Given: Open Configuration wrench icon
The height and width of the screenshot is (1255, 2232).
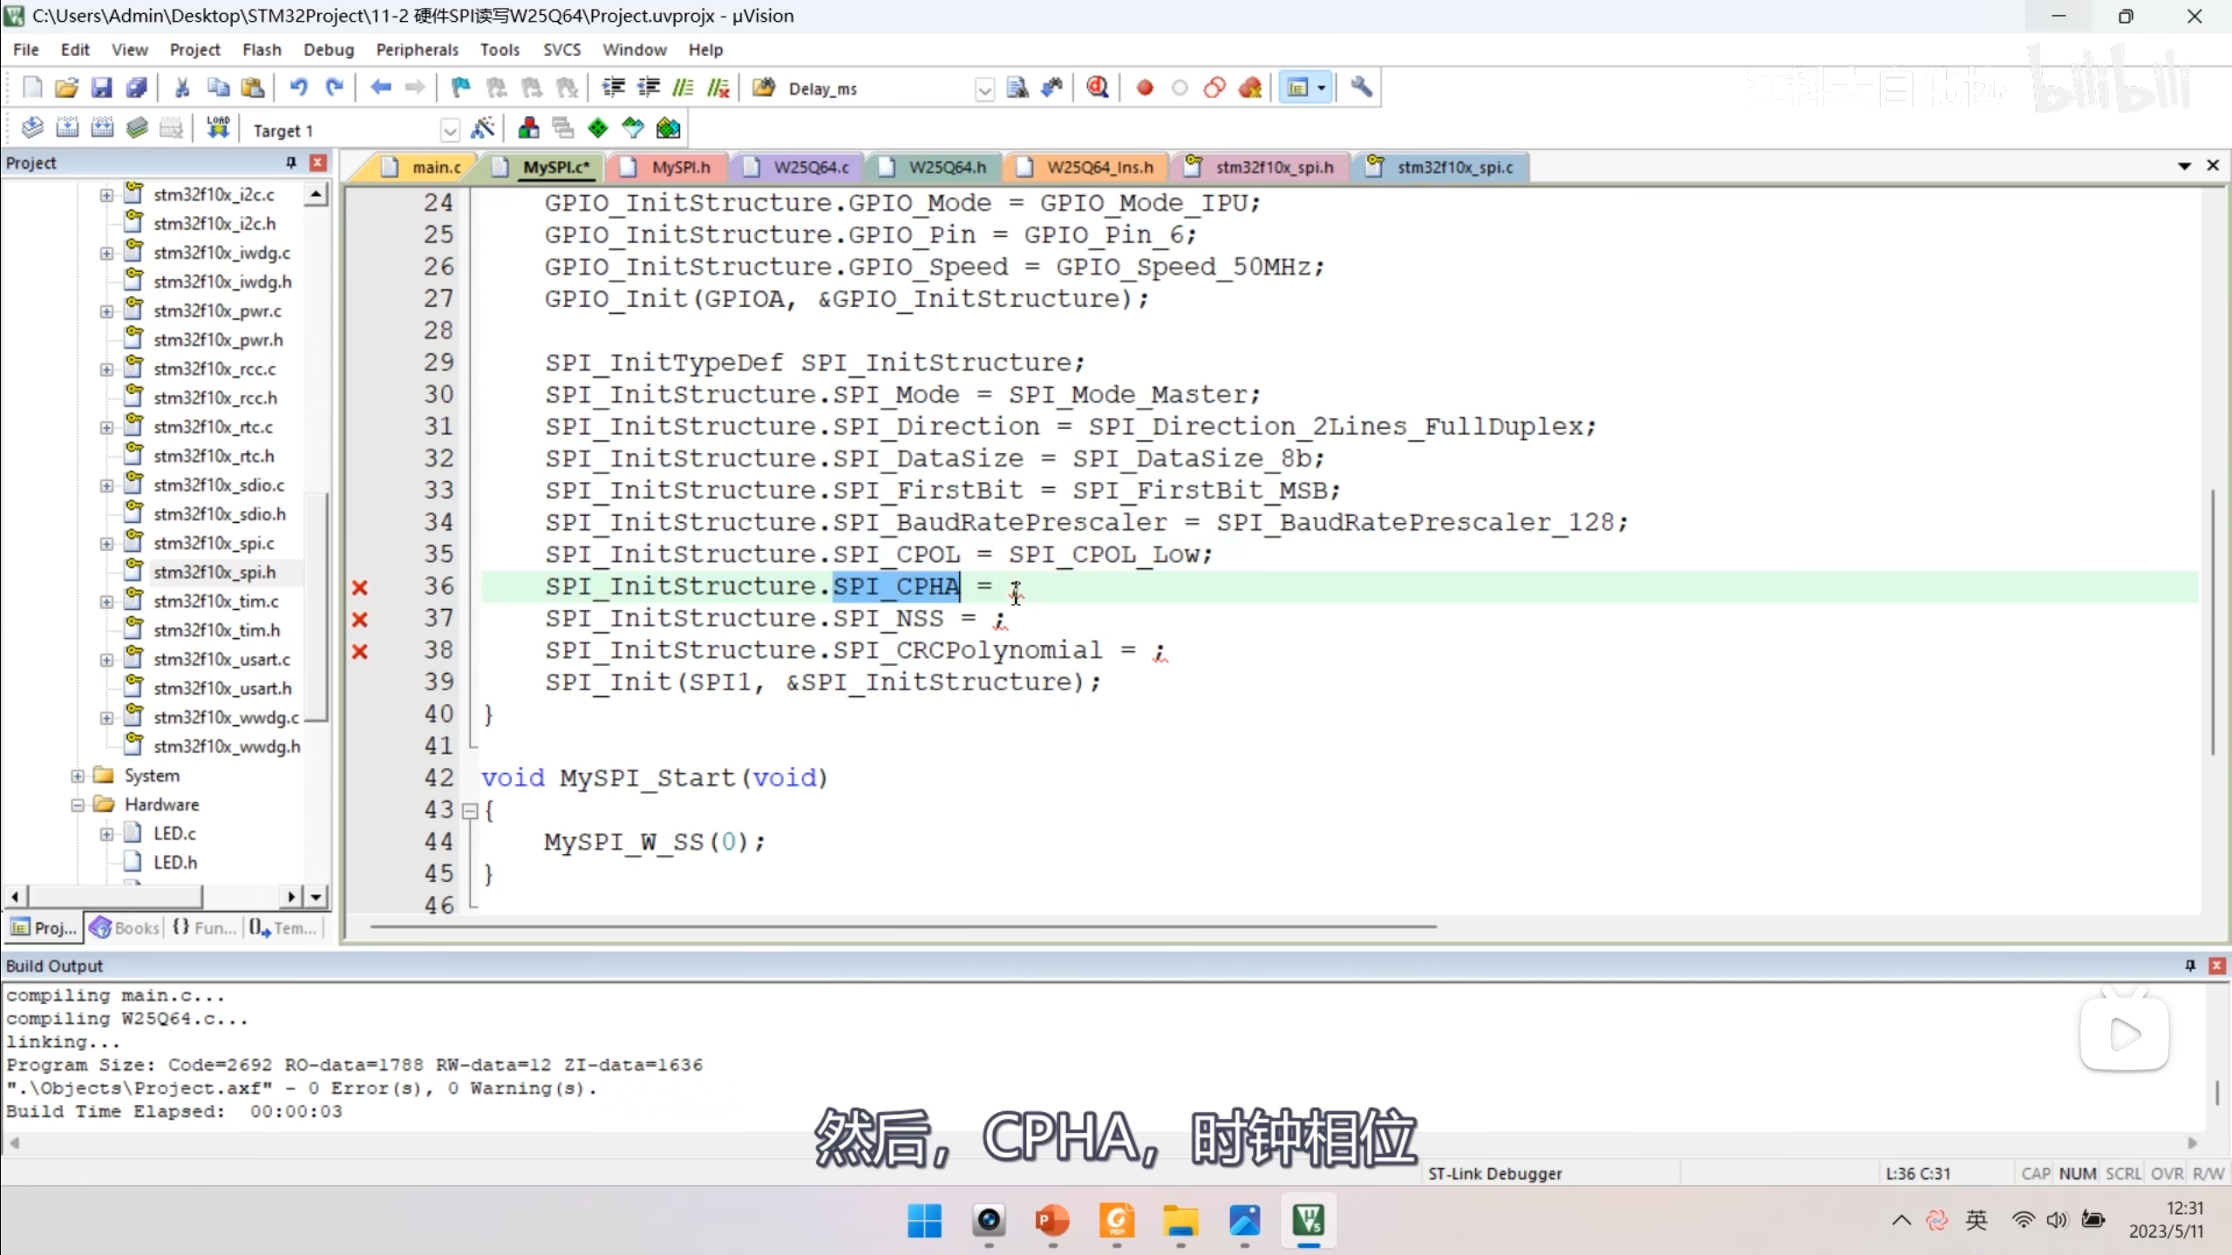Looking at the screenshot, I should [x=1361, y=88].
